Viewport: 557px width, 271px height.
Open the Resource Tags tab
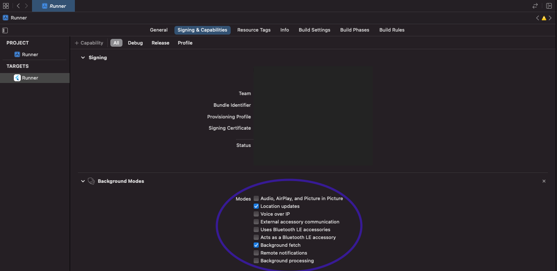point(254,30)
